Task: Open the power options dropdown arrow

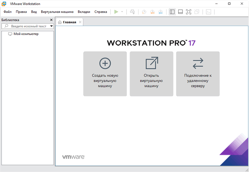Action: (x=122, y=12)
